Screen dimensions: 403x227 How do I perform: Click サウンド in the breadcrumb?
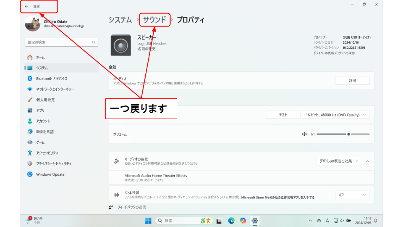coord(154,20)
